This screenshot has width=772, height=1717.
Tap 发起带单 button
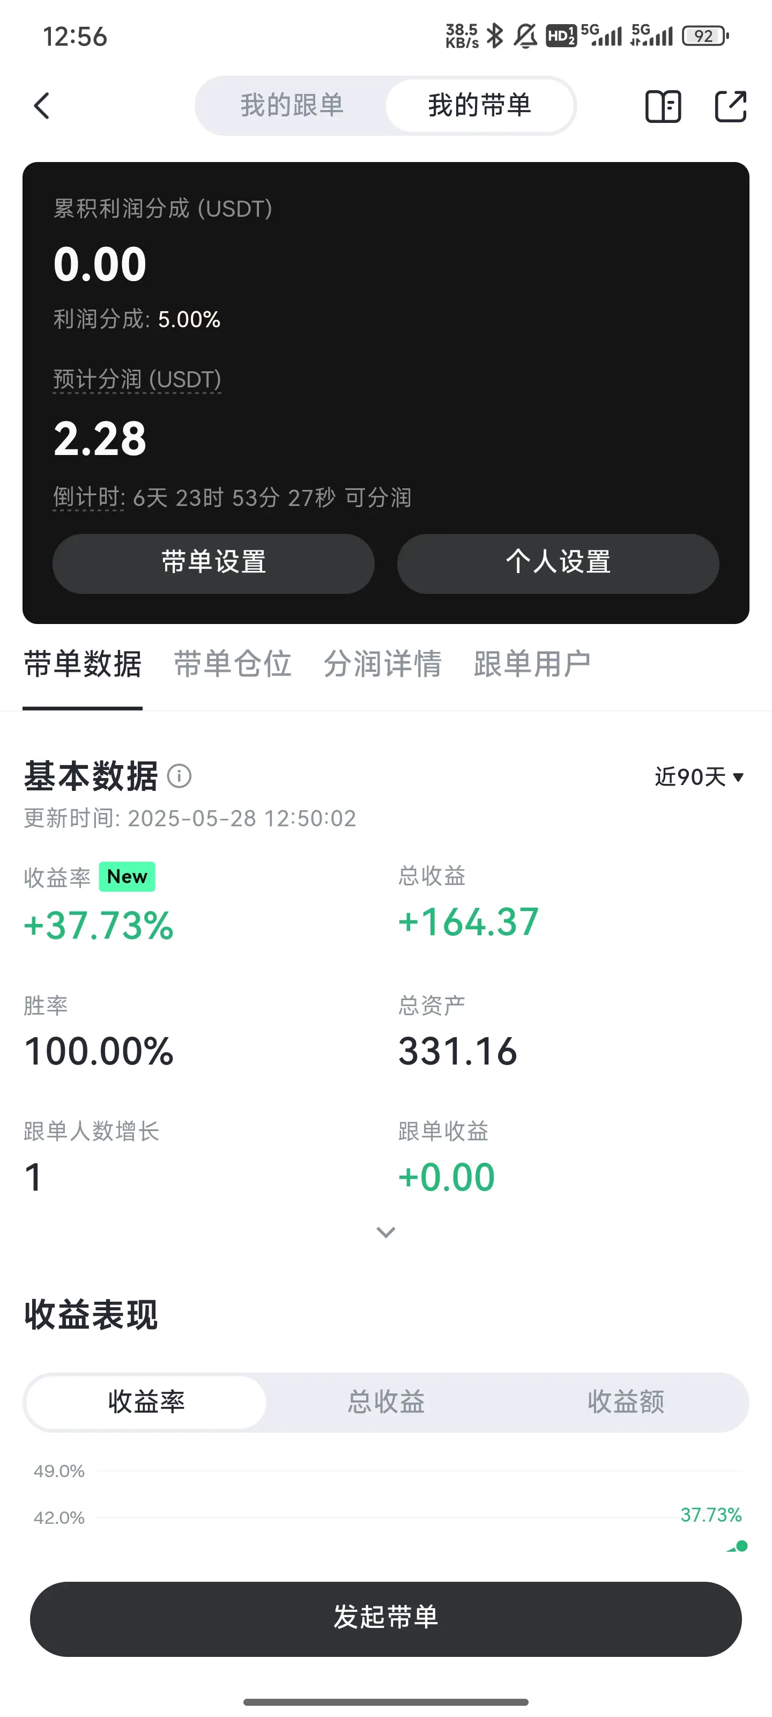[x=385, y=1618]
